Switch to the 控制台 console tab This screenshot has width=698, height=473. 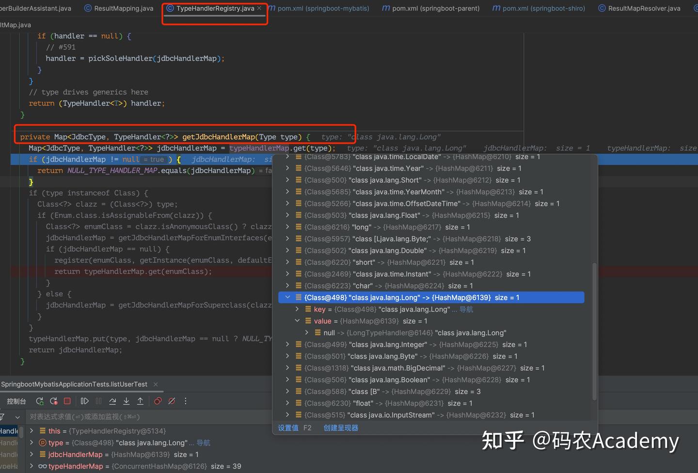[16, 401]
